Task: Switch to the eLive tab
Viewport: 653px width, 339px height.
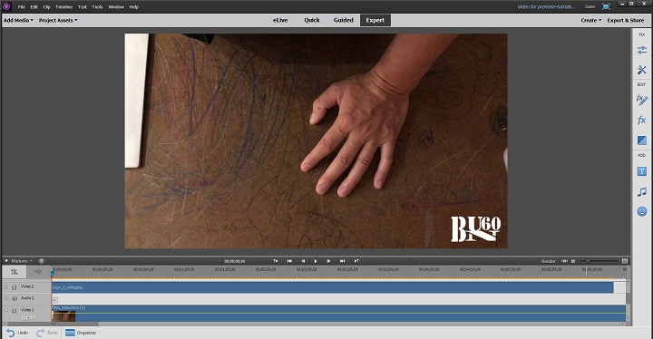Action: (x=280, y=20)
